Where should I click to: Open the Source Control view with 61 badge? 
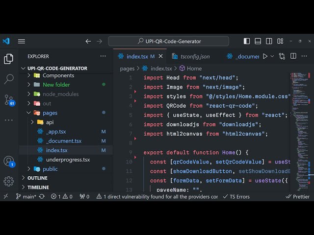coord(9,100)
